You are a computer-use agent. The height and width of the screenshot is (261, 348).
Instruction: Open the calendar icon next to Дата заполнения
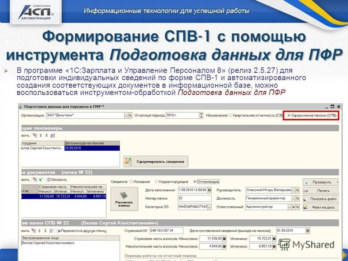(x=209, y=190)
